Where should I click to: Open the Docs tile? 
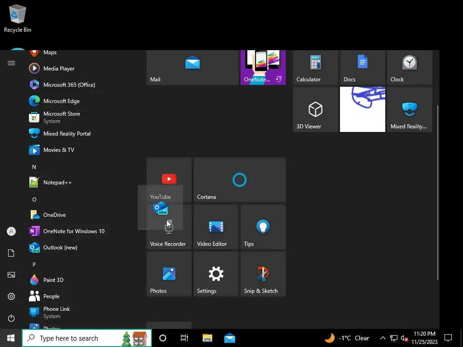[363, 68]
